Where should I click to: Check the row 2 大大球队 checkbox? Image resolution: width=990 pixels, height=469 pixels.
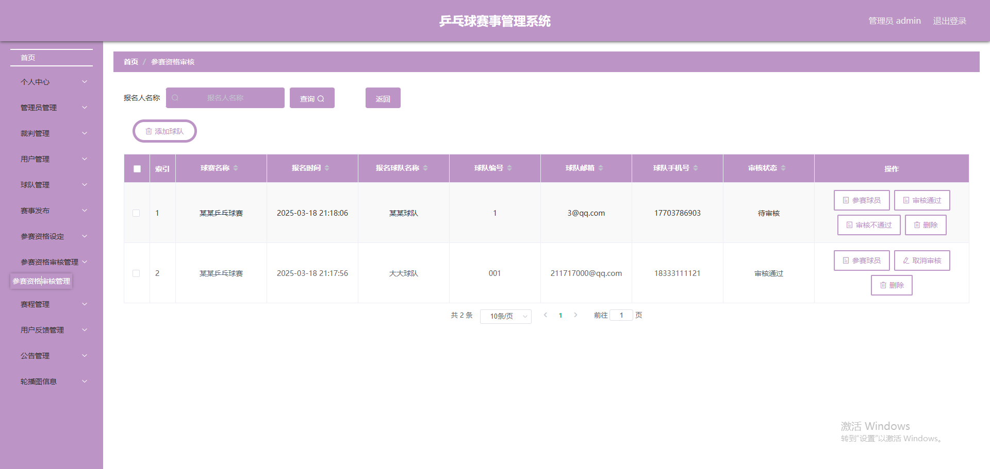point(136,273)
